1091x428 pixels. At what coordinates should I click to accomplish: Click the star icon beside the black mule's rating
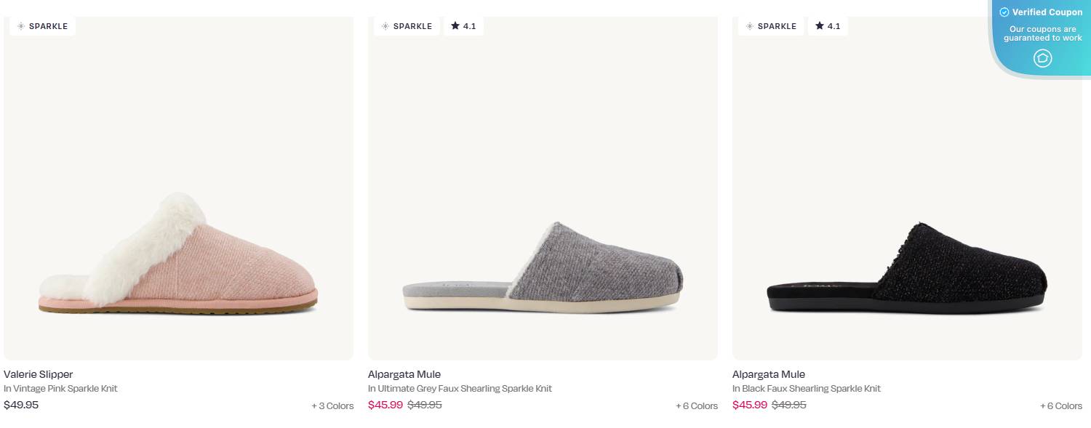tap(819, 25)
